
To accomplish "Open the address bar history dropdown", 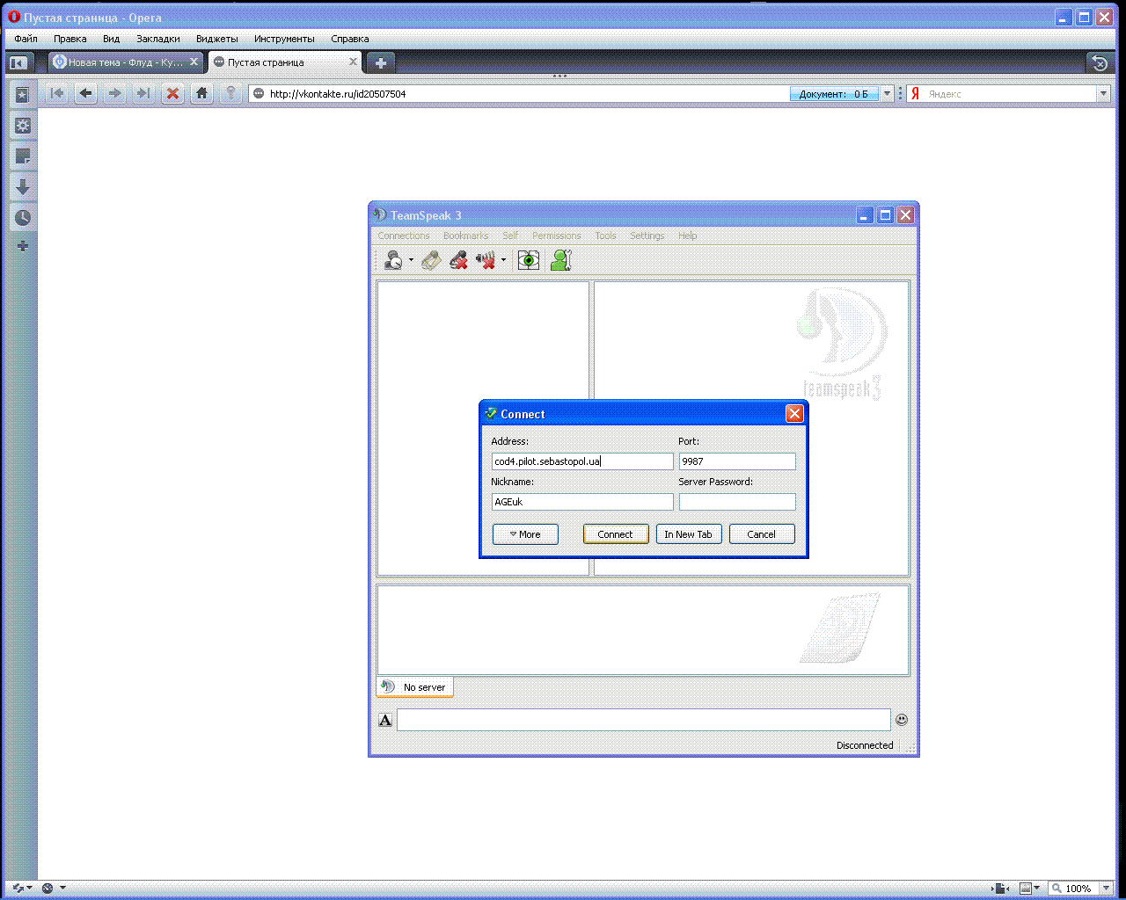I will [x=888, y=94].
